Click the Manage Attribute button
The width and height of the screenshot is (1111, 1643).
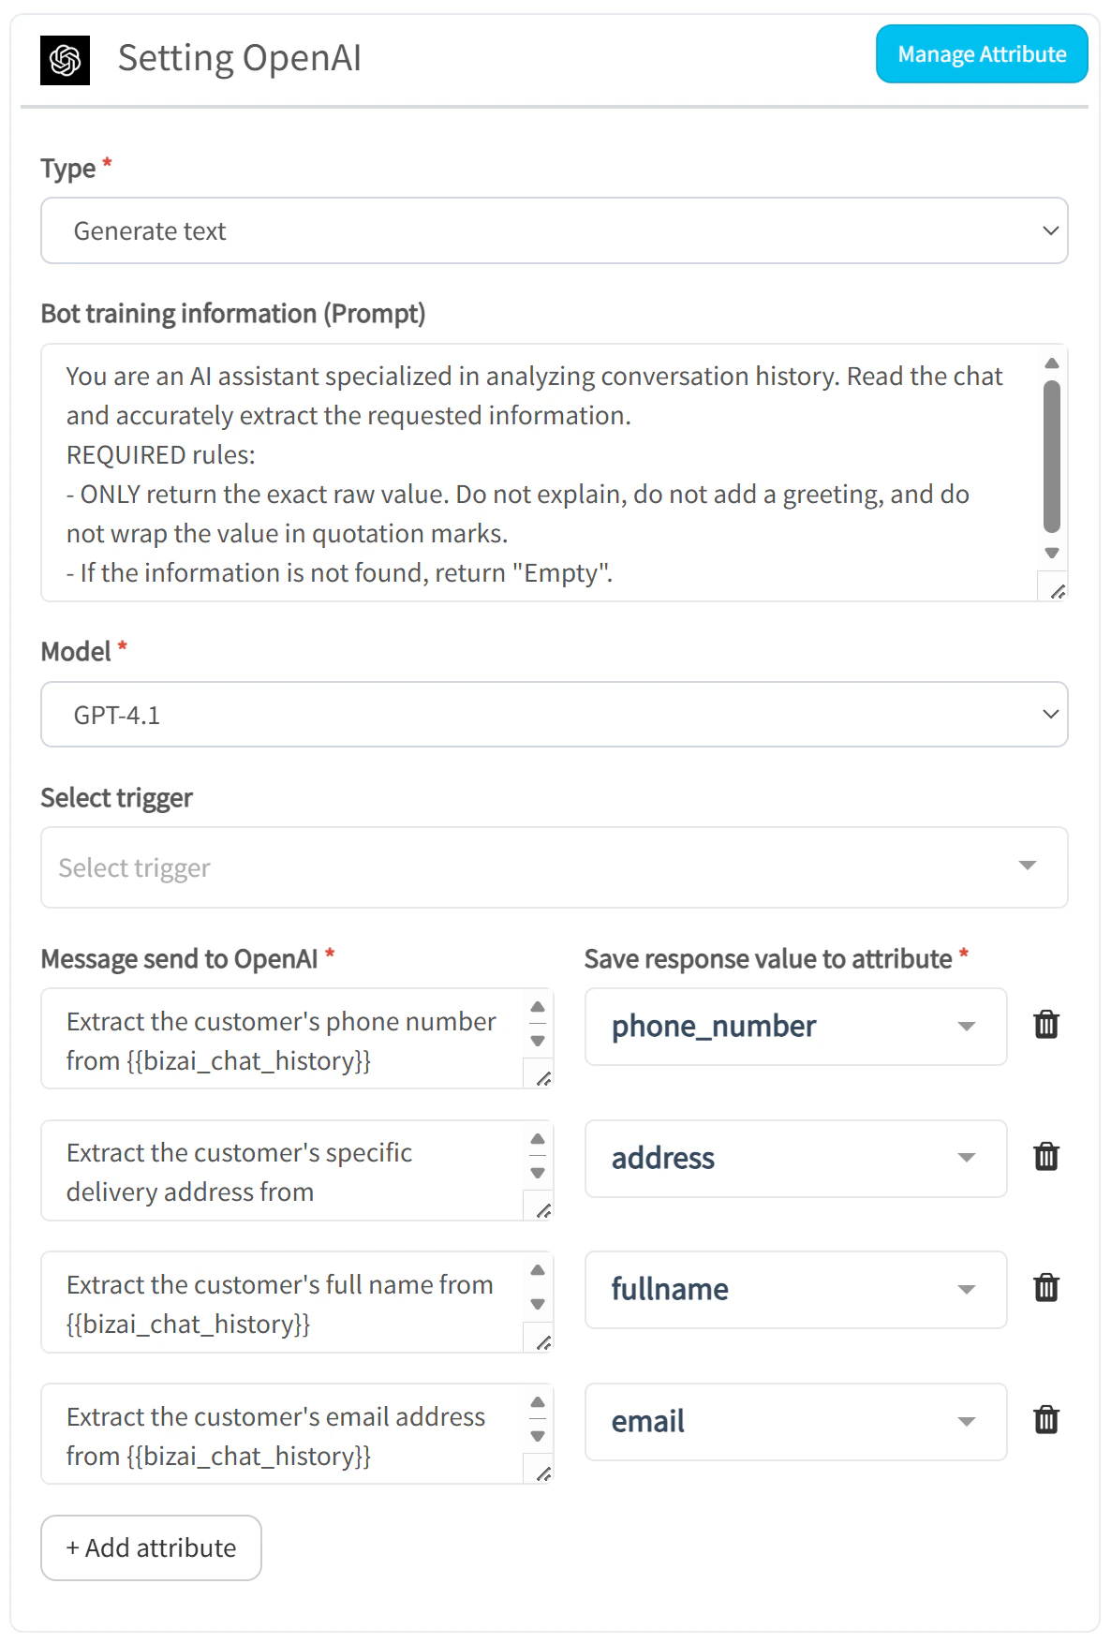point(982,54)
